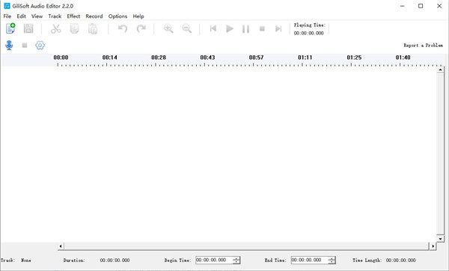Skip to the start of the track

coord(213,28)
